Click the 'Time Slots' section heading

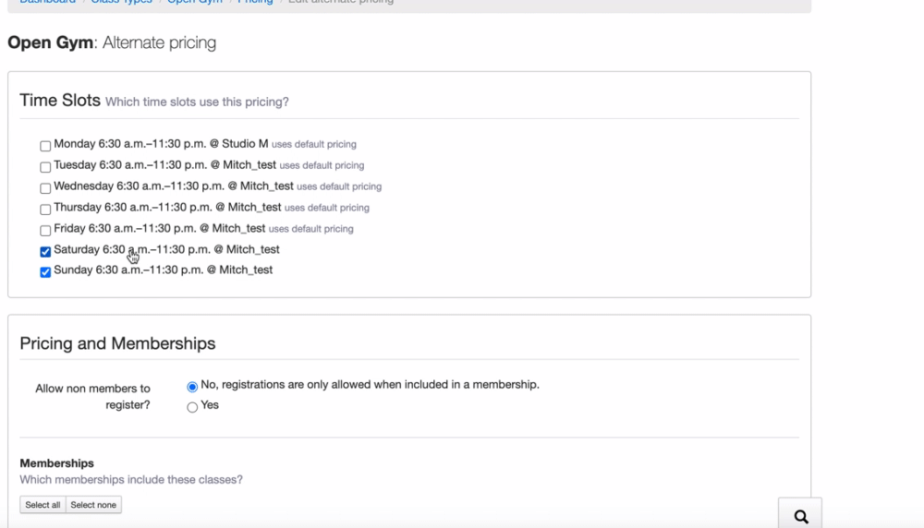(60, 101)
